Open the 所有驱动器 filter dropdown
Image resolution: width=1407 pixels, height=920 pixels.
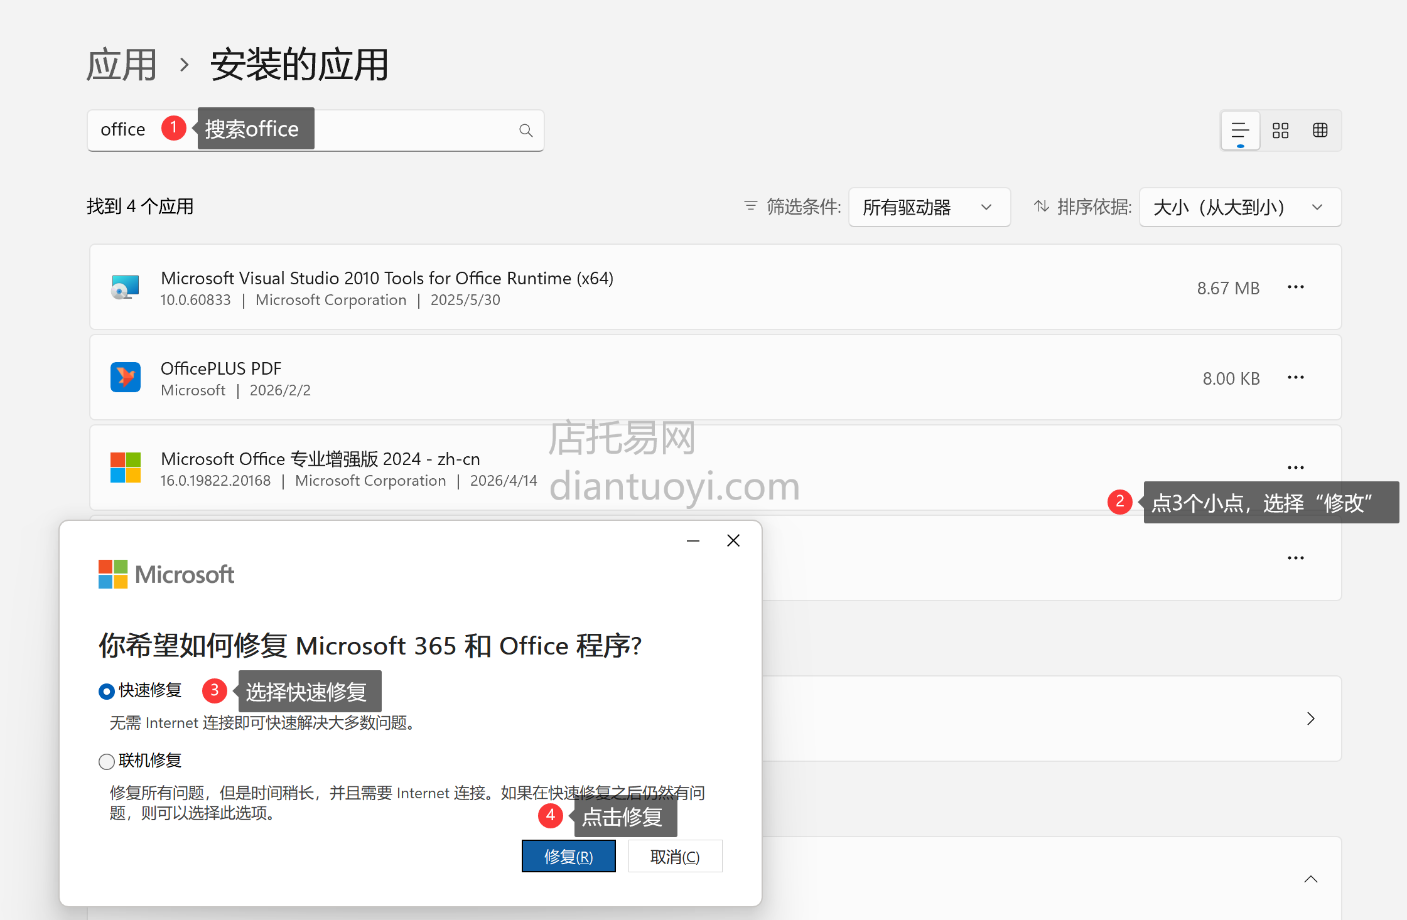point(929,207)
